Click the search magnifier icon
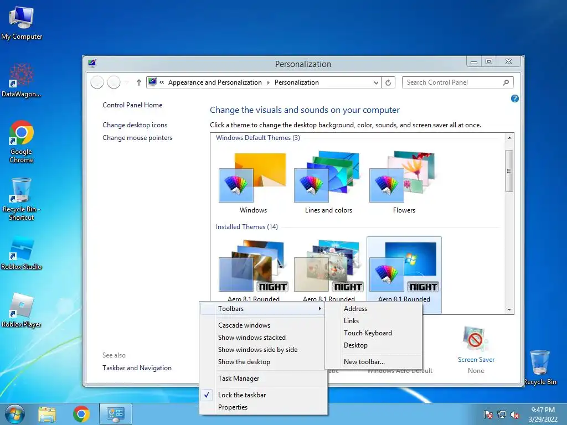 click(x=506, y=82)
